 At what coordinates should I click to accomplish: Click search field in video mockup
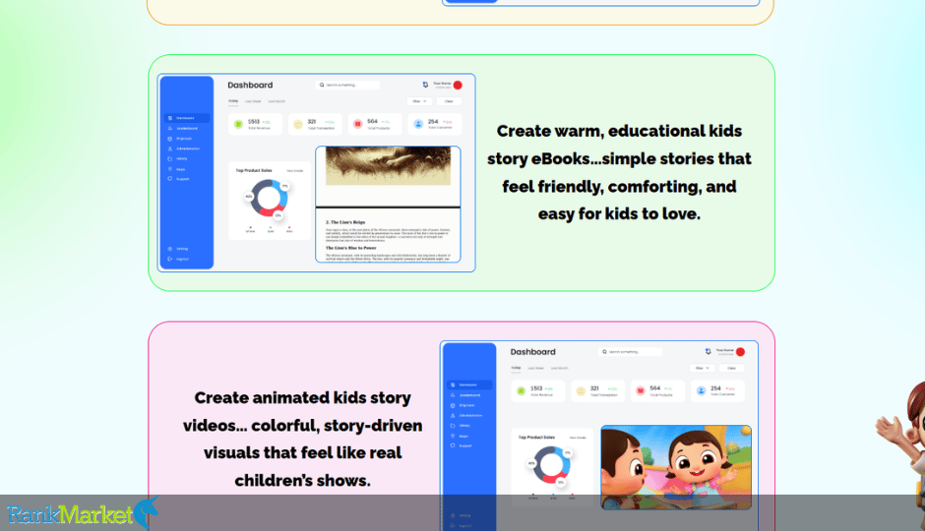630,352
